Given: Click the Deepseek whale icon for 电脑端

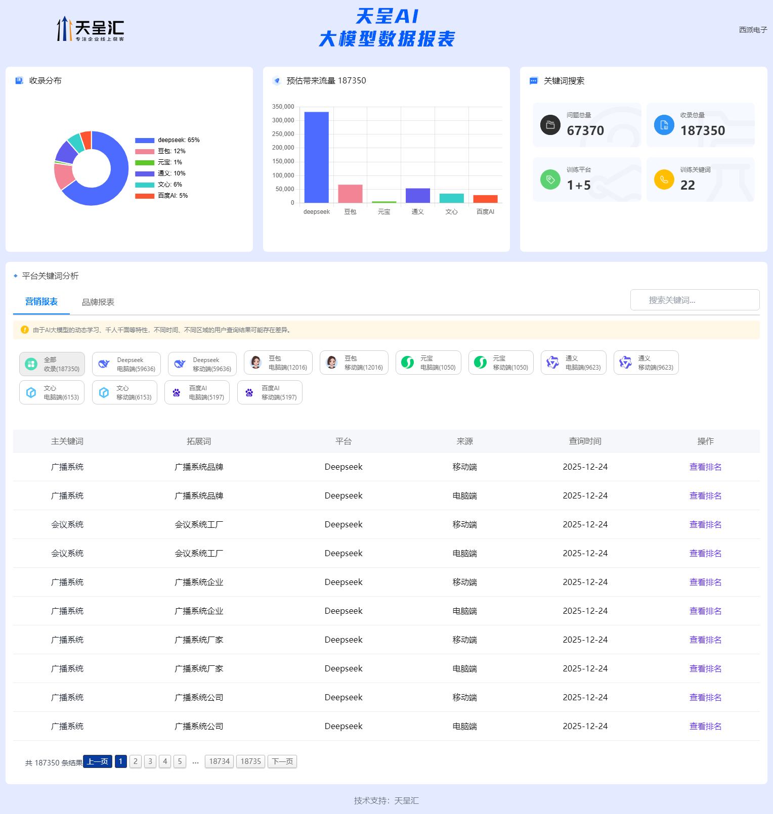Looking at the screenshot, I should coord(104,364).
